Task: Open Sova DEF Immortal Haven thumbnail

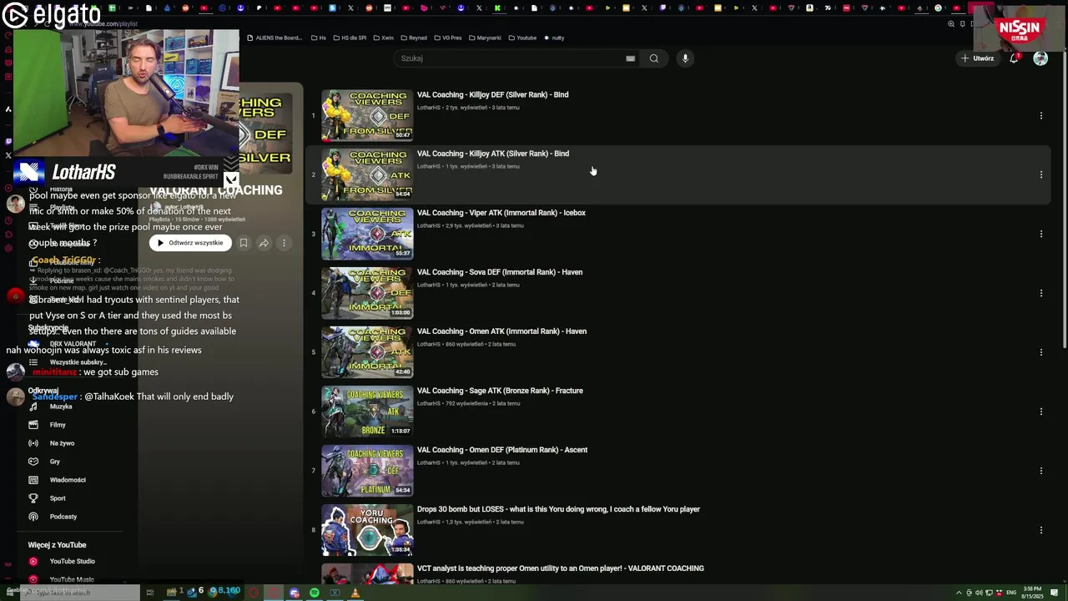Action: point(367,293)
